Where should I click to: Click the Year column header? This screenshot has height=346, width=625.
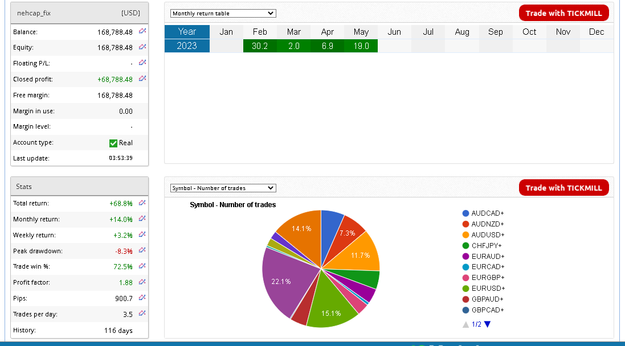[x=187, y=32]
